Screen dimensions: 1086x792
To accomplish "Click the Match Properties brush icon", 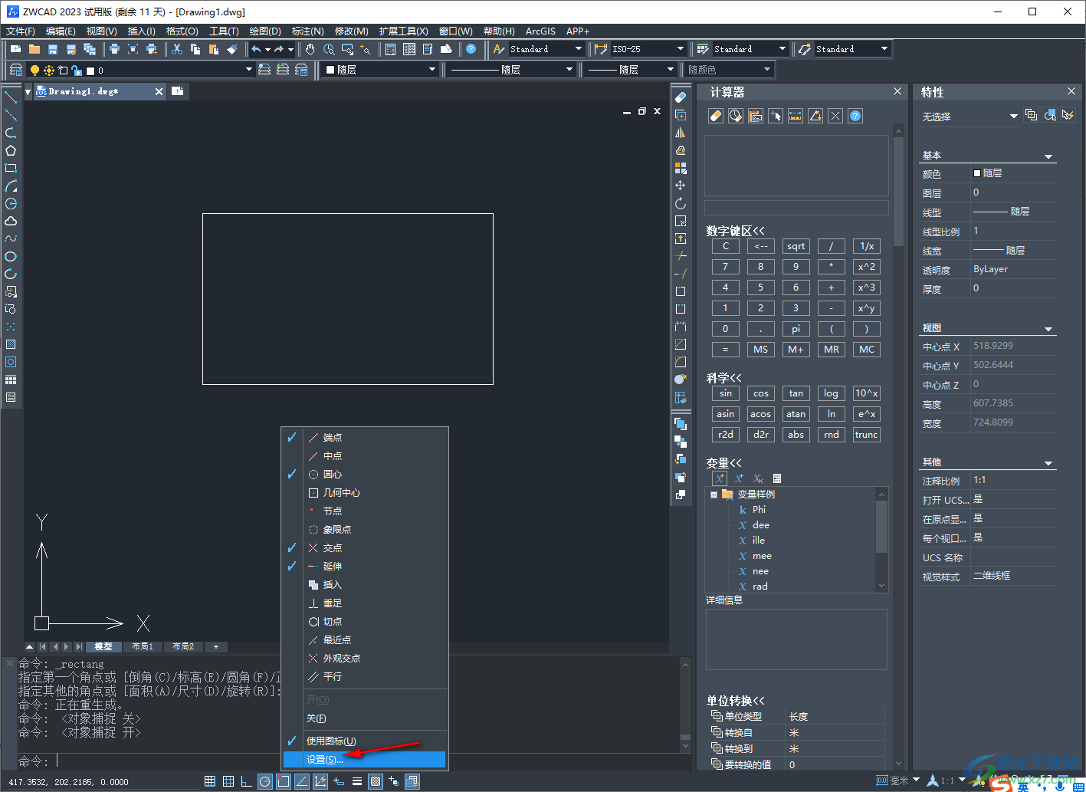I will pos(232,49).
